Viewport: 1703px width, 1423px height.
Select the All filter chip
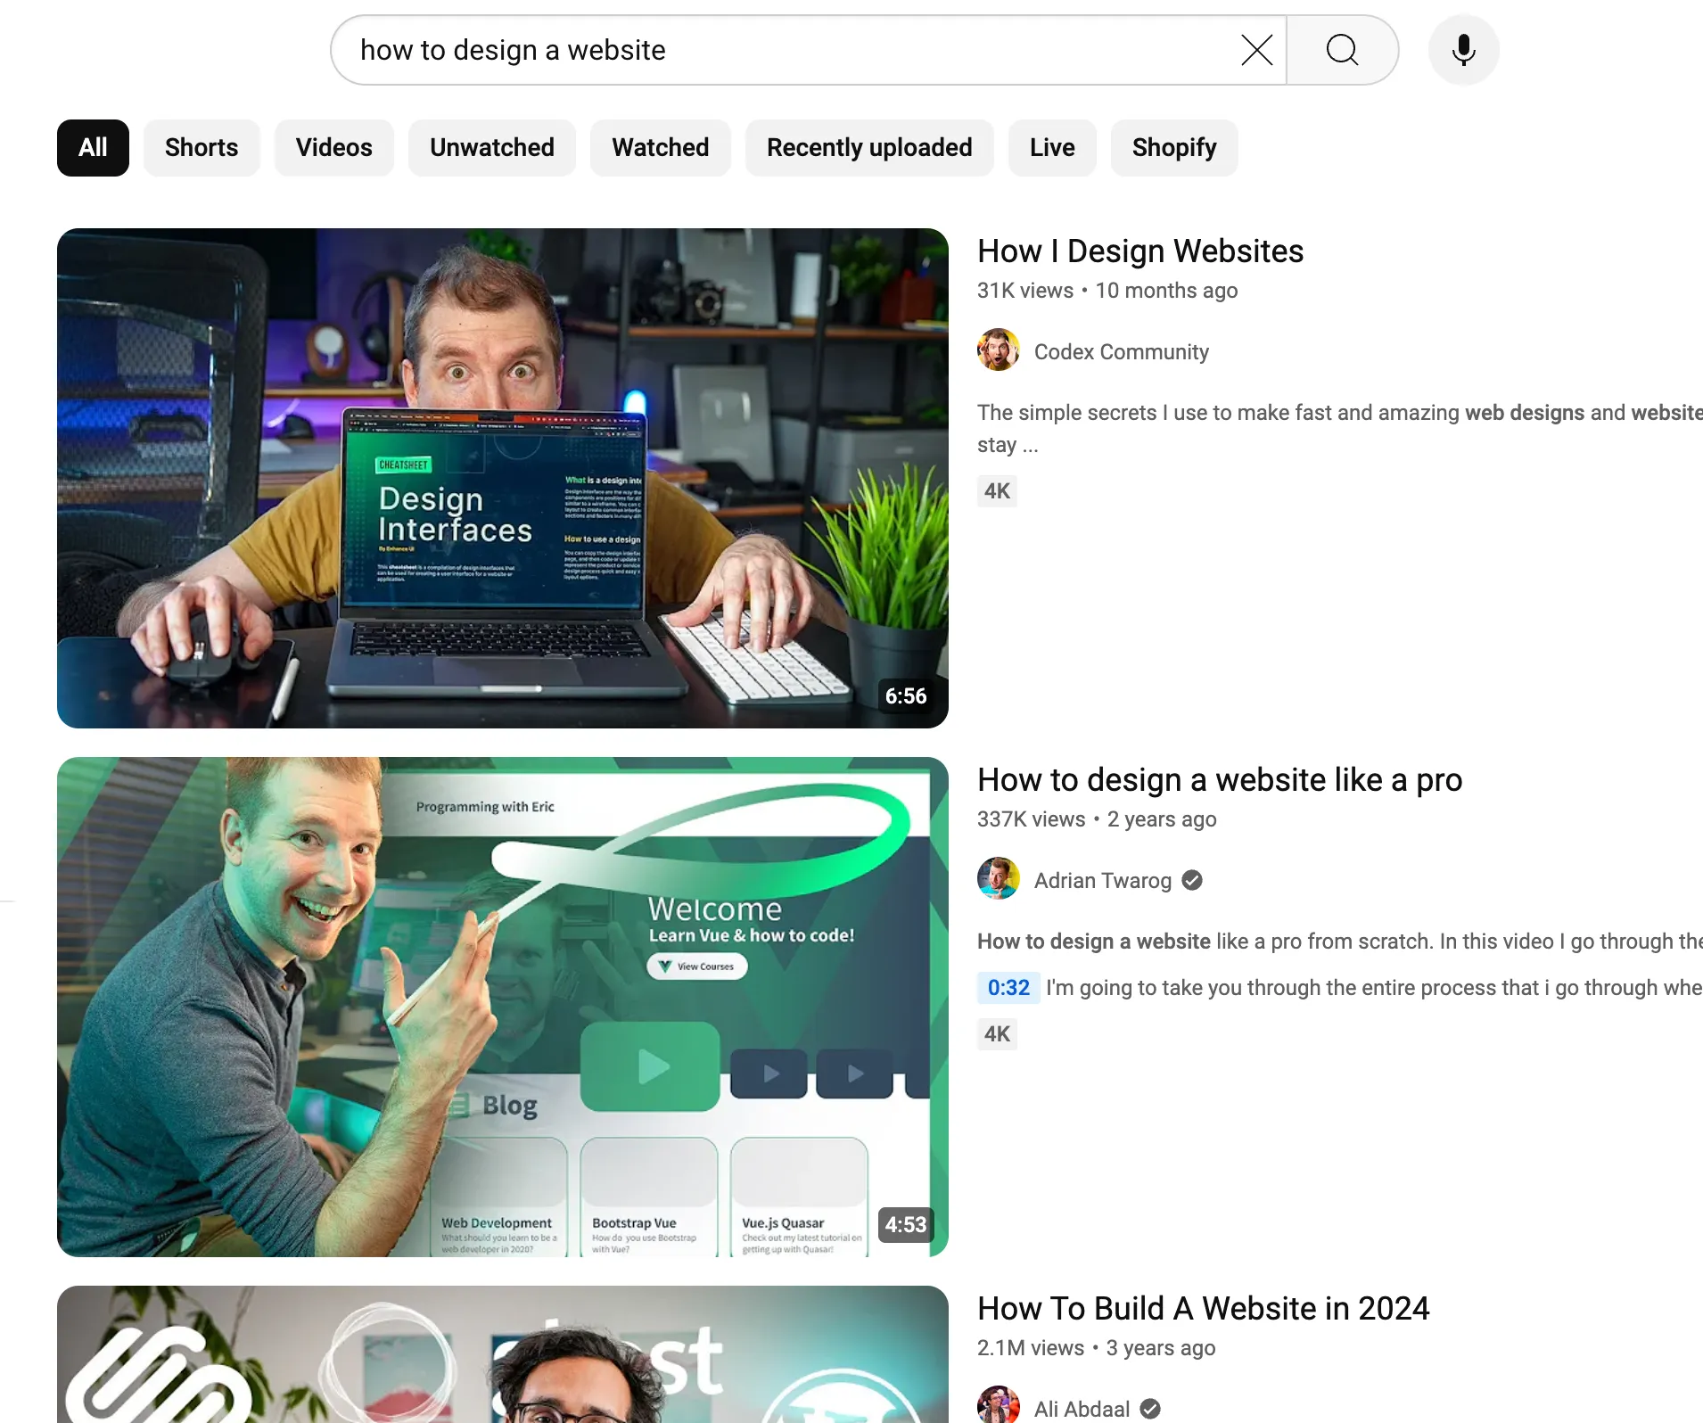click(x=93, y=148)
